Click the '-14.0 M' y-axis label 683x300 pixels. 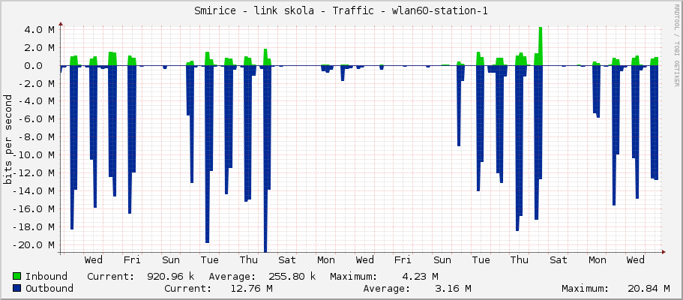click(x=33, y=191)
